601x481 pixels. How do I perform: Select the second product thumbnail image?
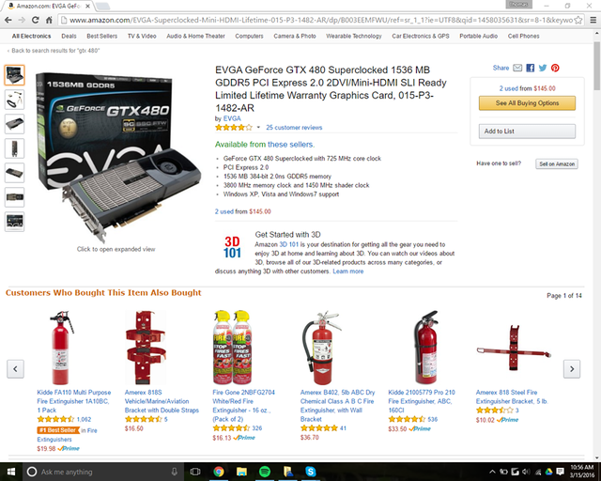coord(15,100)
